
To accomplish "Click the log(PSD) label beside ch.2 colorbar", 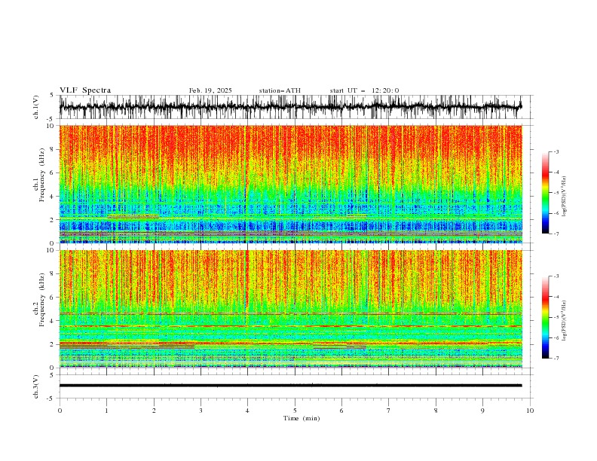I will tap(565, 321).
